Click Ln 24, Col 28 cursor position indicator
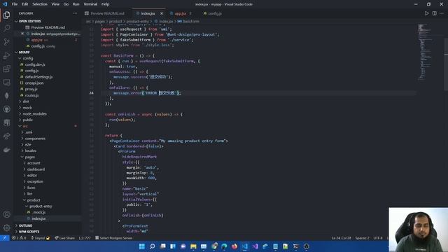448x252 pixels. (341, 238)
